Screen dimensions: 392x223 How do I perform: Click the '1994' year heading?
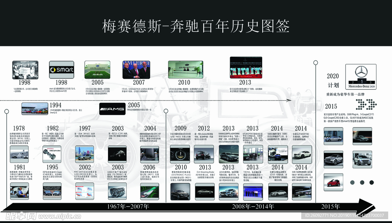55,105
